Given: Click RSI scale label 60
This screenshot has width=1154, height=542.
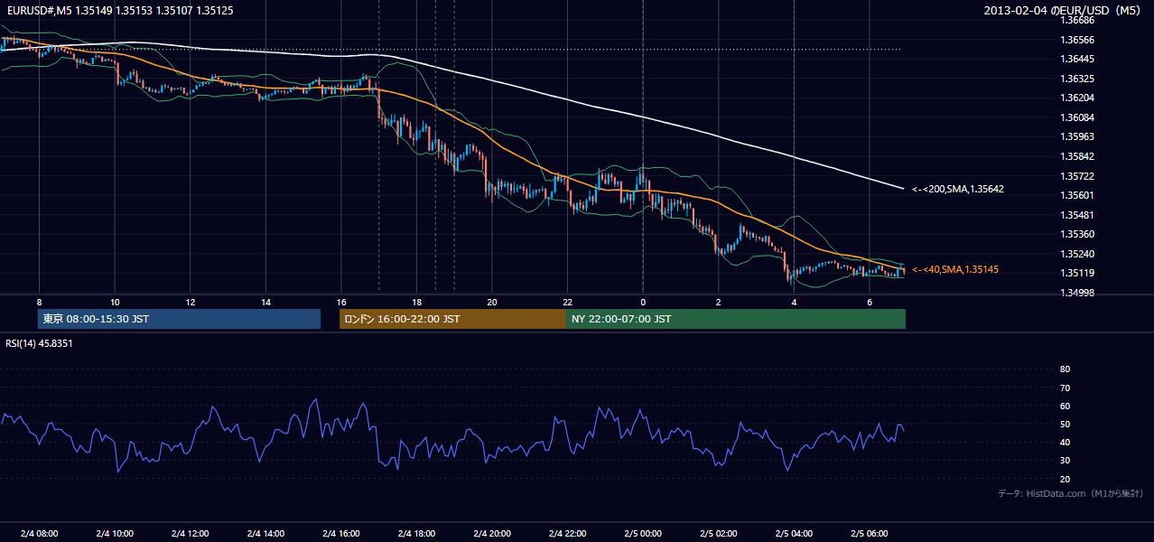Looking at the screenshot, I should click(1065, 406).
